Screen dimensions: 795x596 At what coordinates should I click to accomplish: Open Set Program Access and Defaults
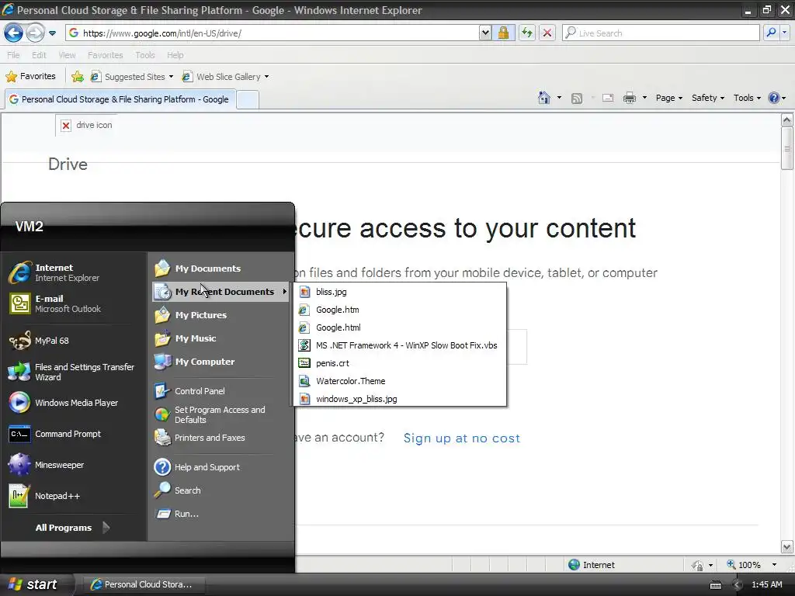coord(220,414)
